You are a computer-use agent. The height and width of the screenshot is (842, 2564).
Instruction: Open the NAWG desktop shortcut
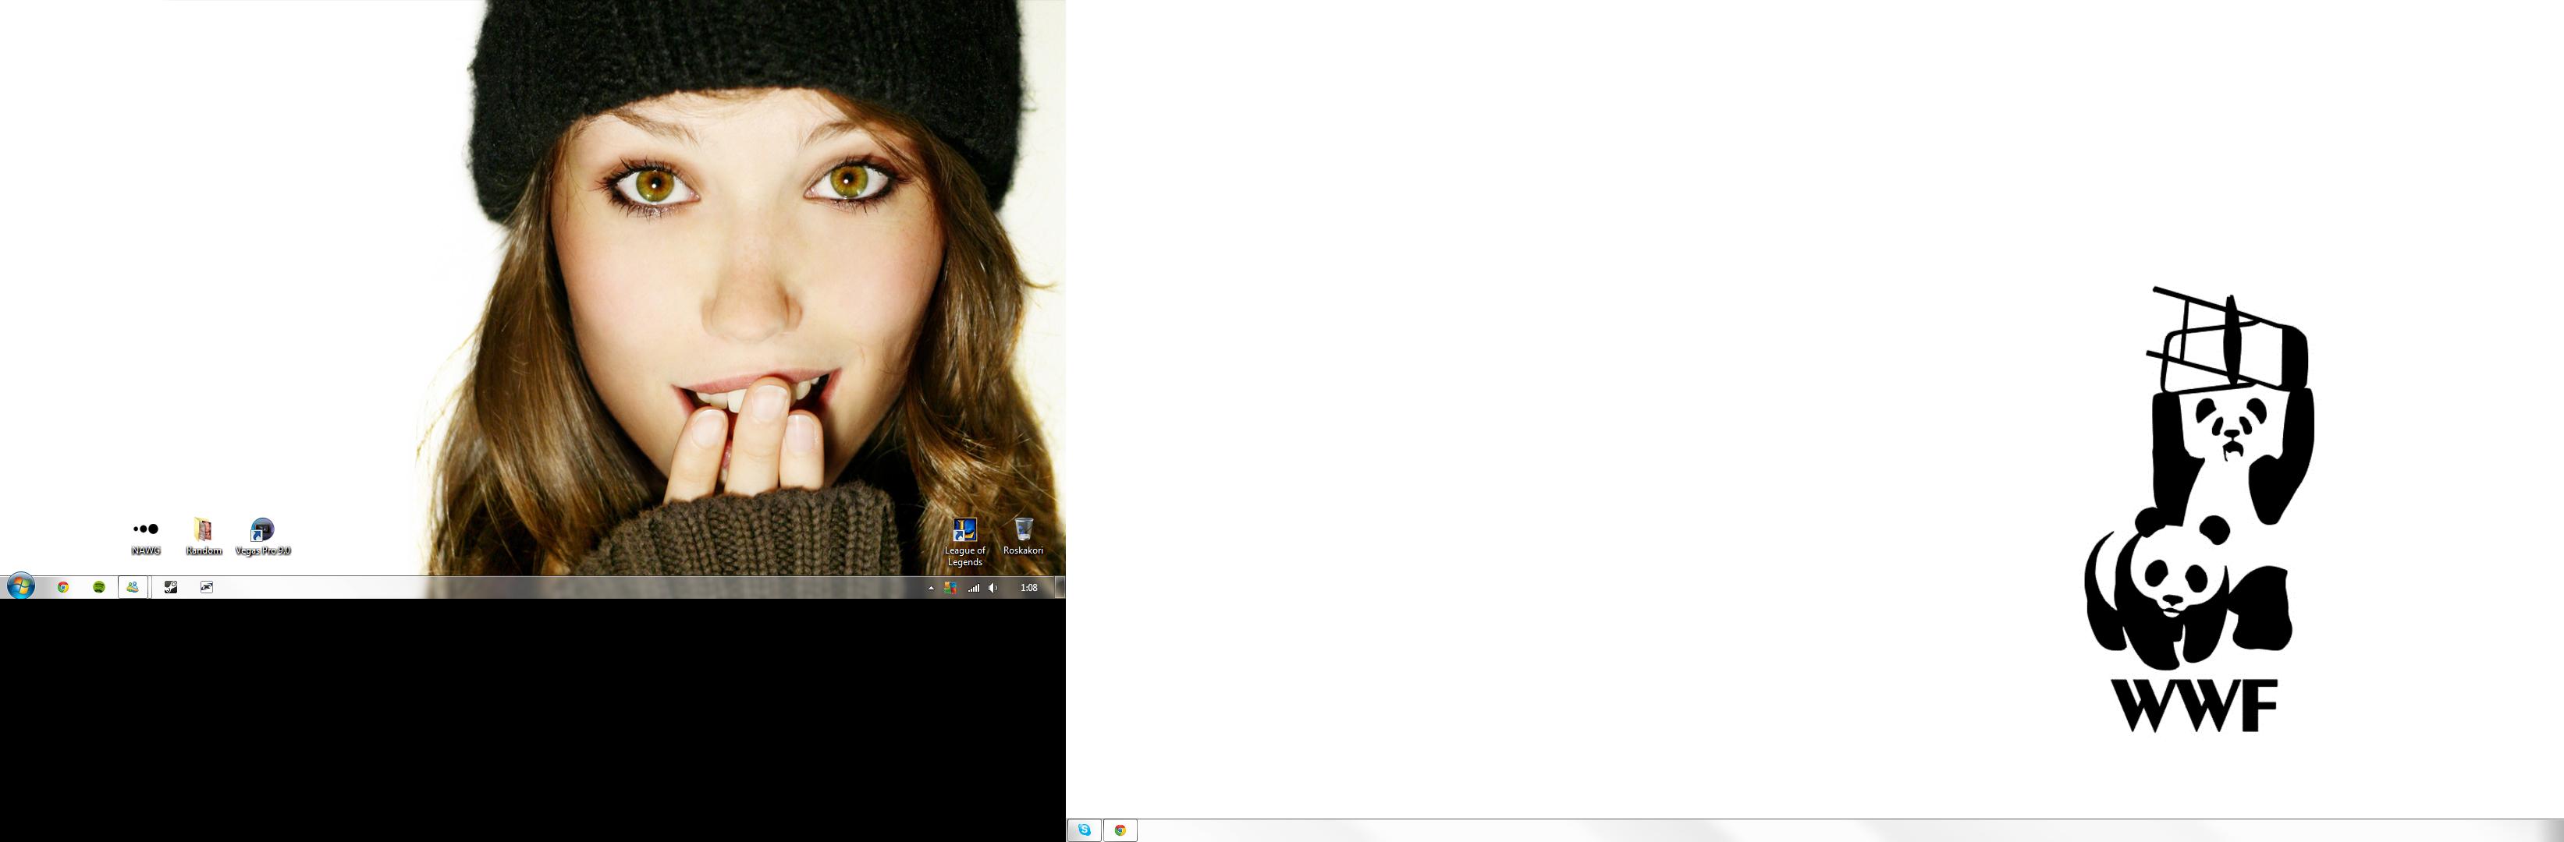point(145,537)
